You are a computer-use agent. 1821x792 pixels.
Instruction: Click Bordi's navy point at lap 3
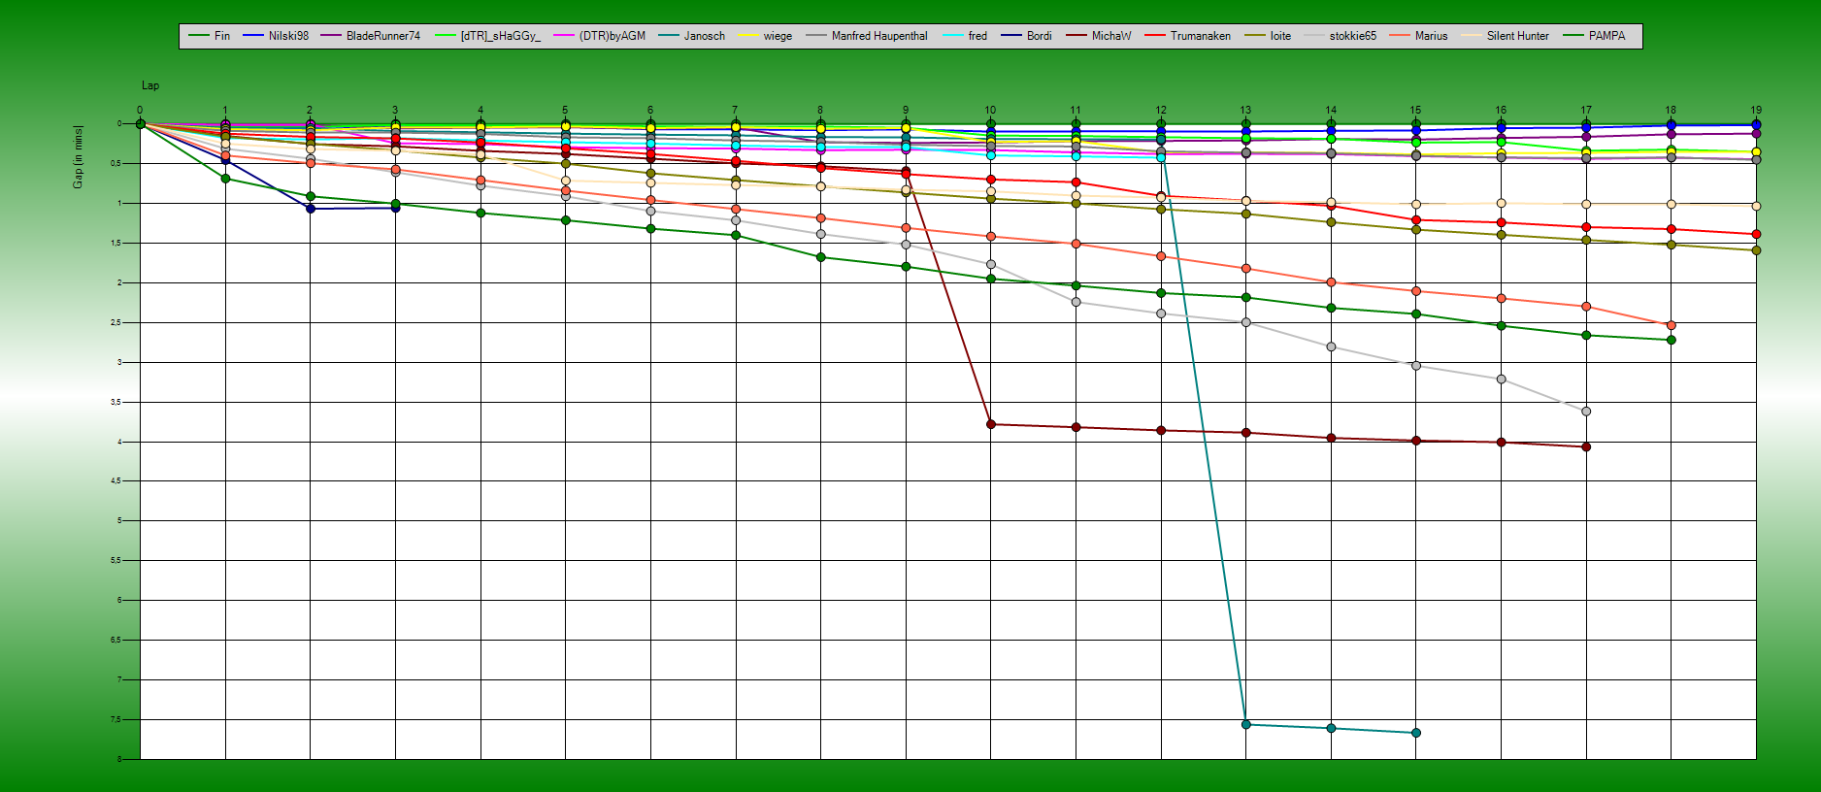pos(395,208)
